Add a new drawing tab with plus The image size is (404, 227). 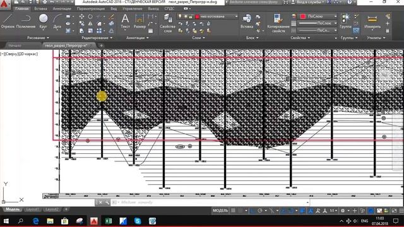click(101, 45)
